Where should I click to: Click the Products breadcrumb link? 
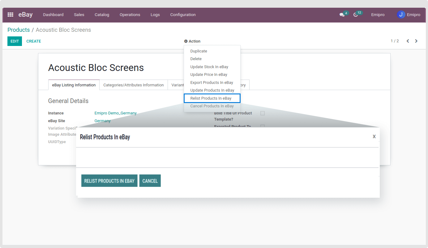(x=19, y=30)
